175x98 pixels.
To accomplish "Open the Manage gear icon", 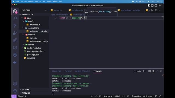I will tap(15, 91).
